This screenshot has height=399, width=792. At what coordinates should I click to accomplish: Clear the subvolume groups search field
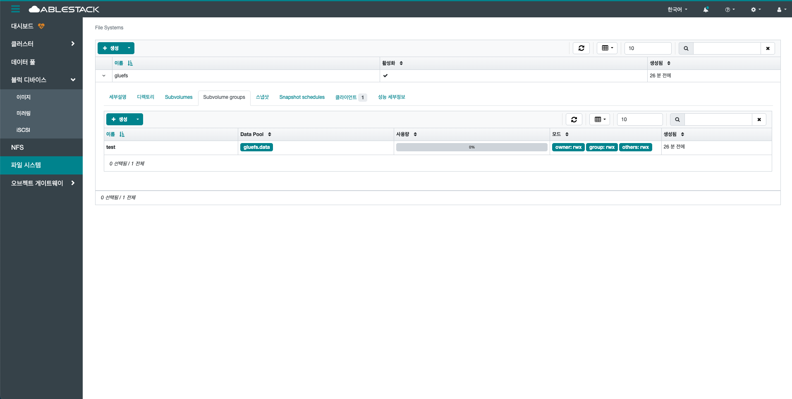(759, 119)
